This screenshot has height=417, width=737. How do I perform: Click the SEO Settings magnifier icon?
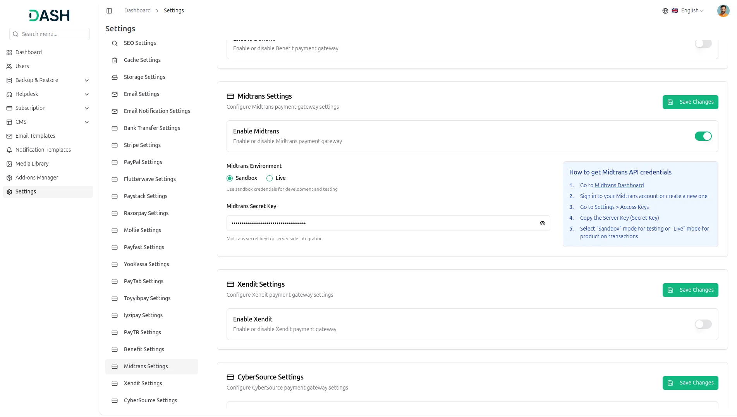[115, 43]
